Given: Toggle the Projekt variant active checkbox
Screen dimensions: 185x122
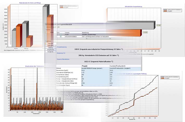Looking at the screenshot, I should tap(61, 34).
